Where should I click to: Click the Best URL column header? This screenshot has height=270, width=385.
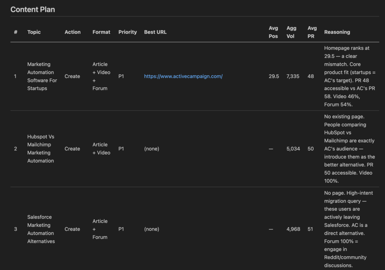click(155, 32)
